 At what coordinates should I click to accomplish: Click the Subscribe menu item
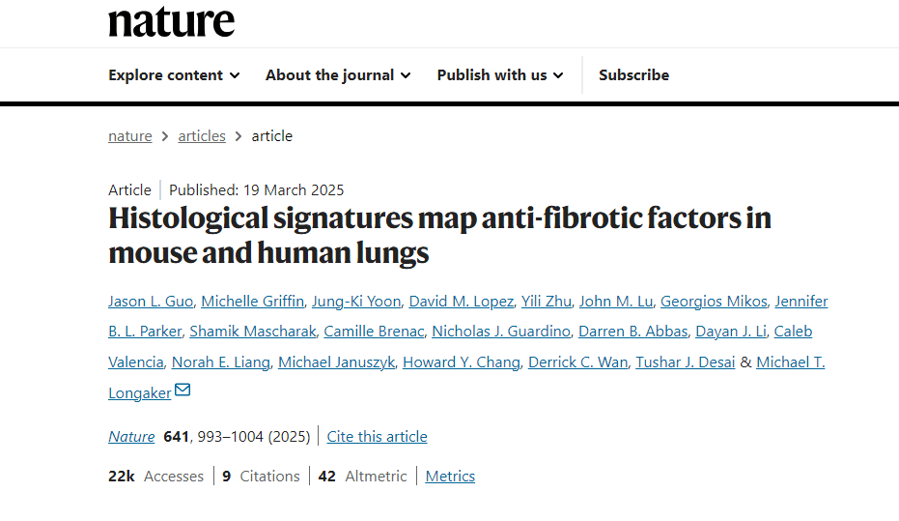(633, 75)
